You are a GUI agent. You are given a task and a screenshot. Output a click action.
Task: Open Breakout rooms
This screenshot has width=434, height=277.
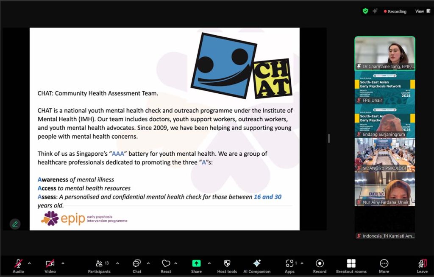[x=351, y=263]
